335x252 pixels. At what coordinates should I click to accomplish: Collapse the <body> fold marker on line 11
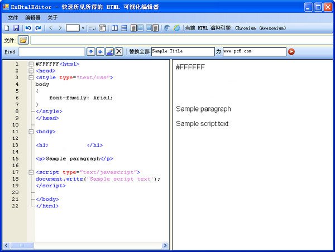(31, 132)
